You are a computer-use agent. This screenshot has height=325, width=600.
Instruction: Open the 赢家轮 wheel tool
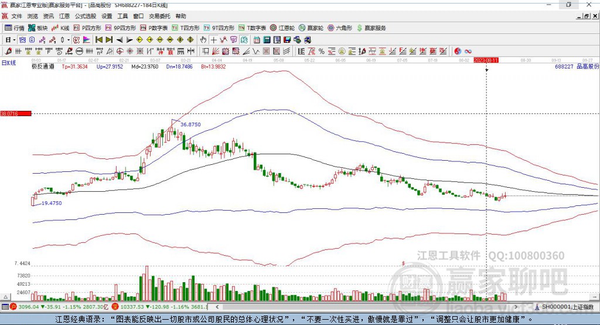pyautogui.click(x=311, y=28)
